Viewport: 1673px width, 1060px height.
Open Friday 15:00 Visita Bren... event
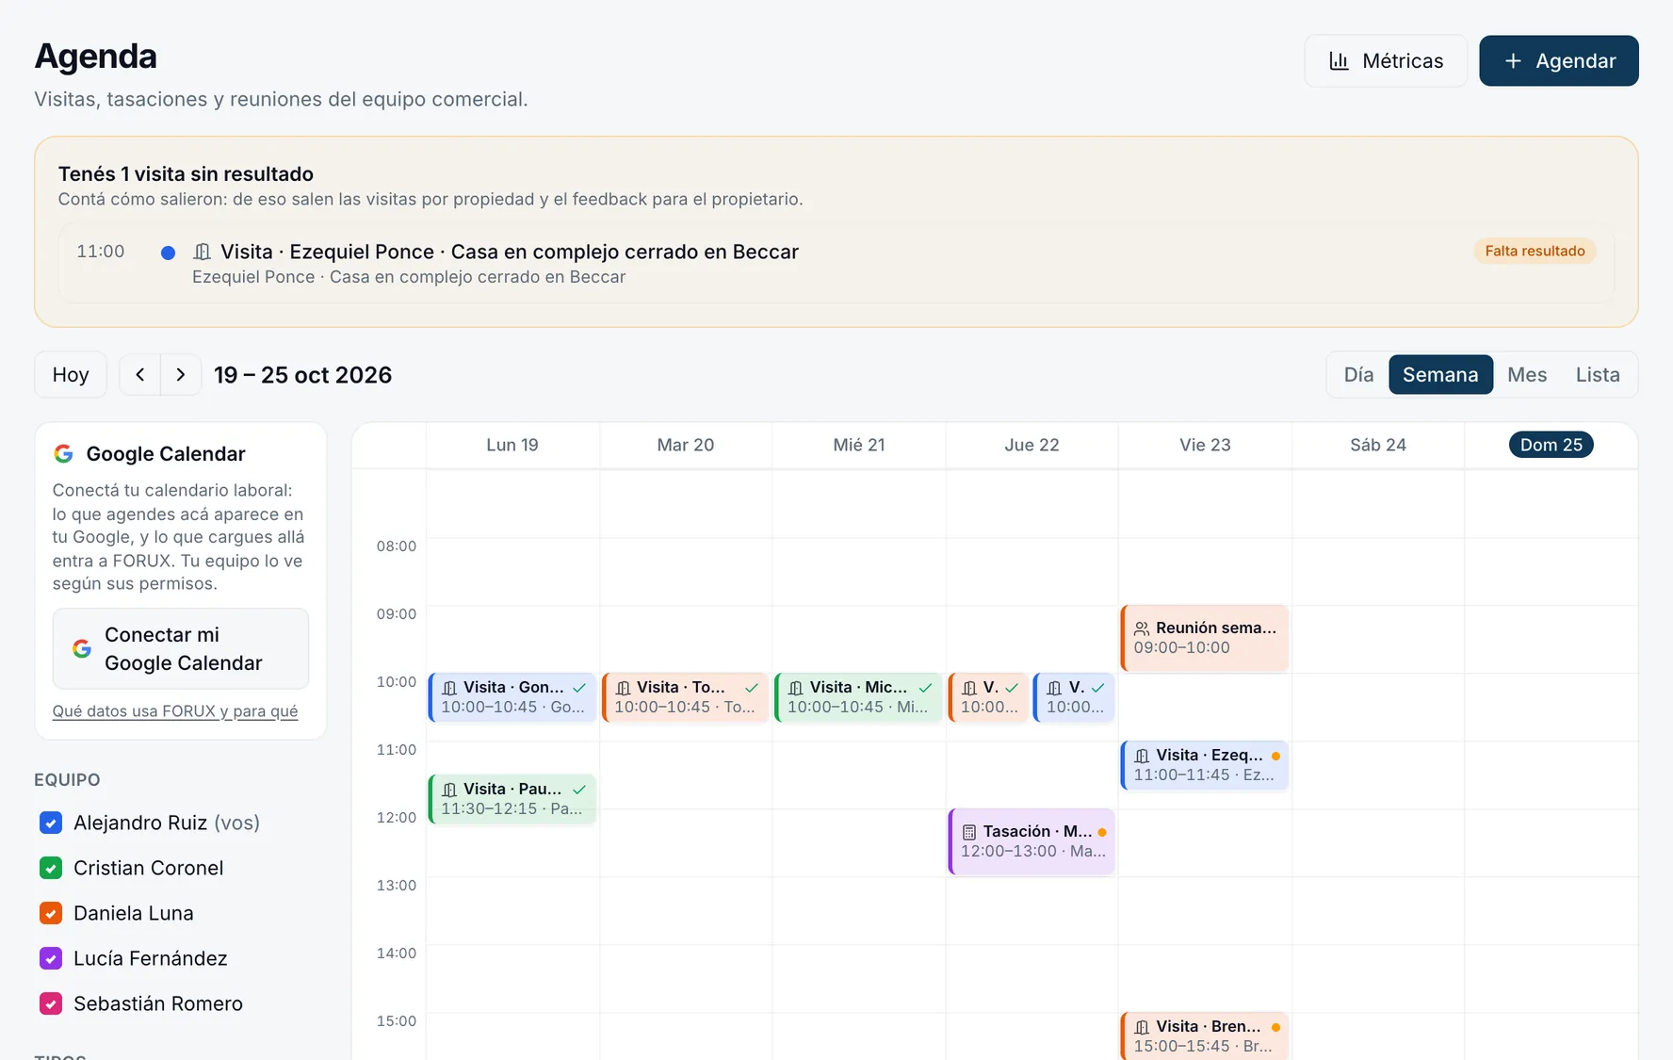1205,1036
